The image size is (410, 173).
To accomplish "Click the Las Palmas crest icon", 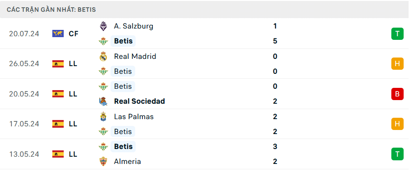I will 103,116.
